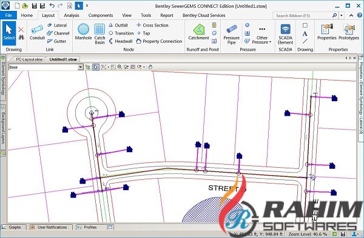Click the New file icon

pos(17,5)
